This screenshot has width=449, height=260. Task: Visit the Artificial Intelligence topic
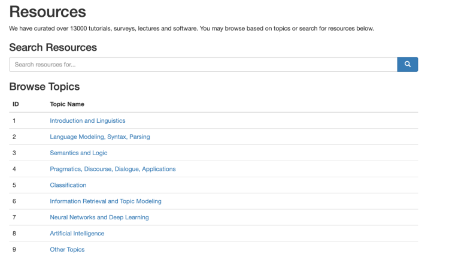pos(77,233)
